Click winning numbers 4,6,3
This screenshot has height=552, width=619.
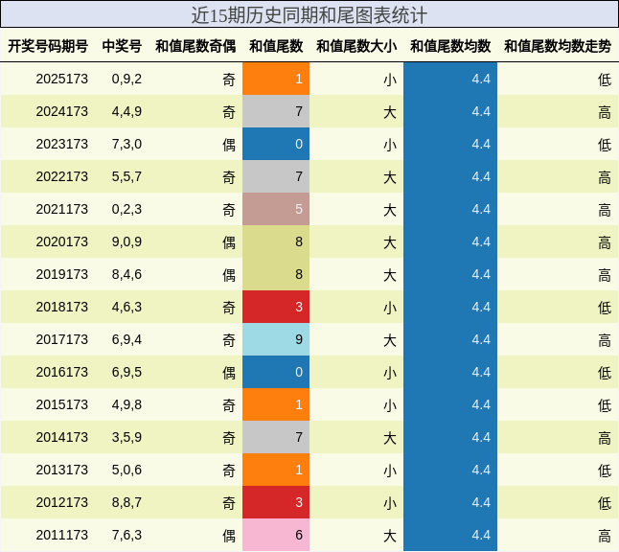[126, 307]
